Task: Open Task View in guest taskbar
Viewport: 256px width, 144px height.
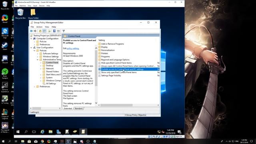Action: coord(34,132)
